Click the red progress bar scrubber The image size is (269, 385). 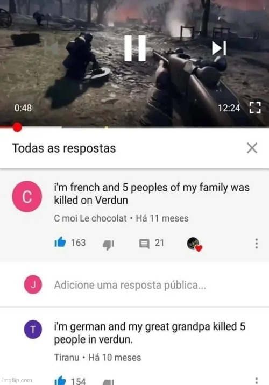tap(17, 127)
